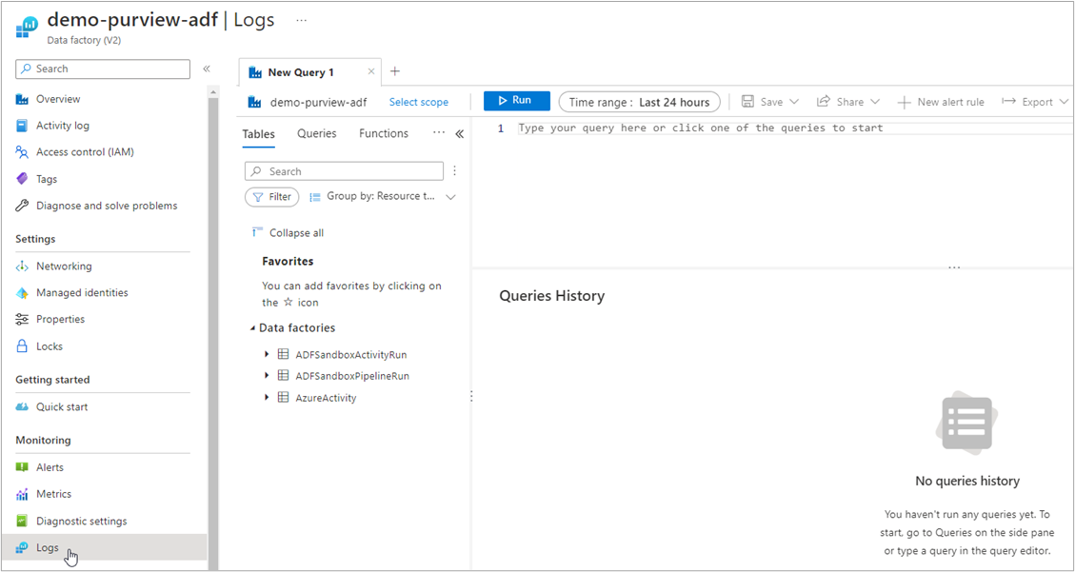The image size is (1075, 572).
Task: Click the tables Search box
Action: 344,171
